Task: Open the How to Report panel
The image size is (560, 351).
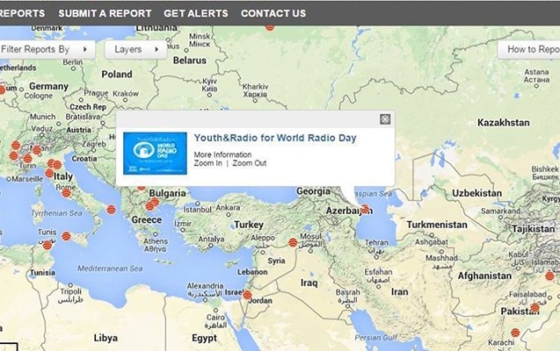Action: click(529, 49)
